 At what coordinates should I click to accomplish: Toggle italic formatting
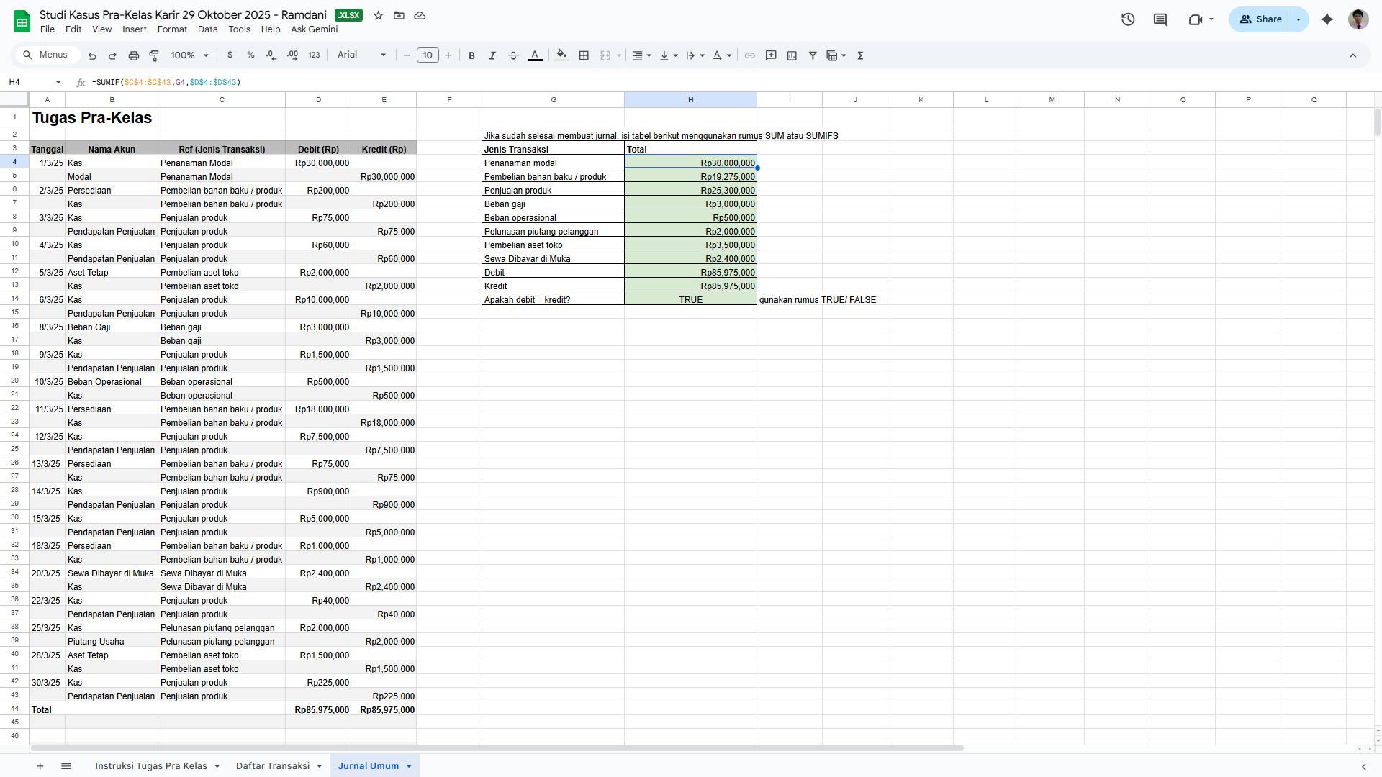pyautogui.click(x=492, y=55)
